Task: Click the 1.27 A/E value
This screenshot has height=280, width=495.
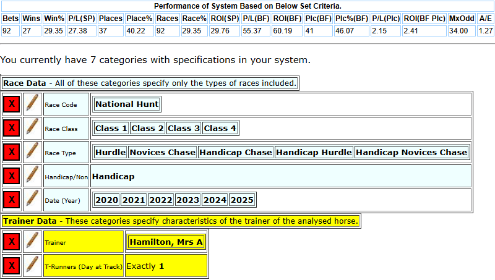Action: [x=486, y=31]
